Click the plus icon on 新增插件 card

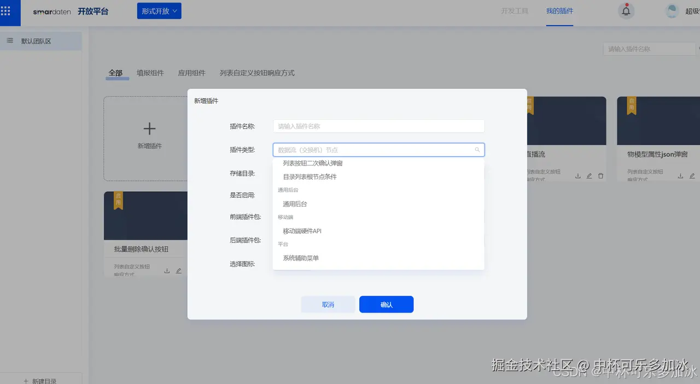pyautogui.click(x=149, y=129)
